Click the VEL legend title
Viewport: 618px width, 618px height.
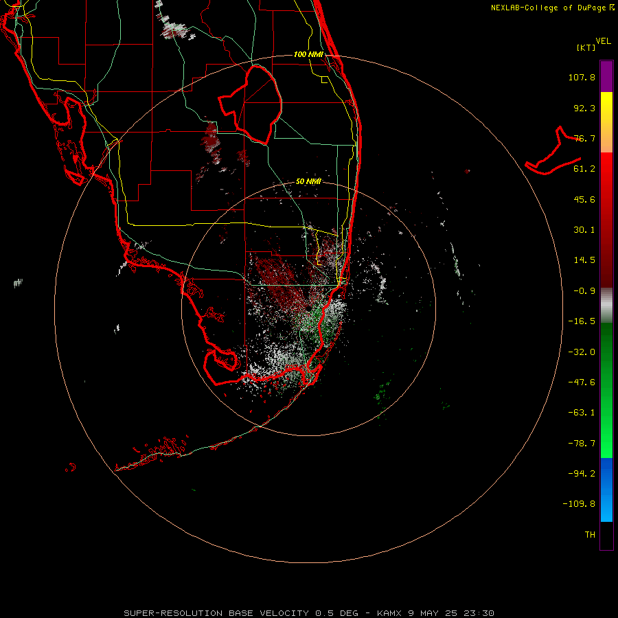pos(603,41)
